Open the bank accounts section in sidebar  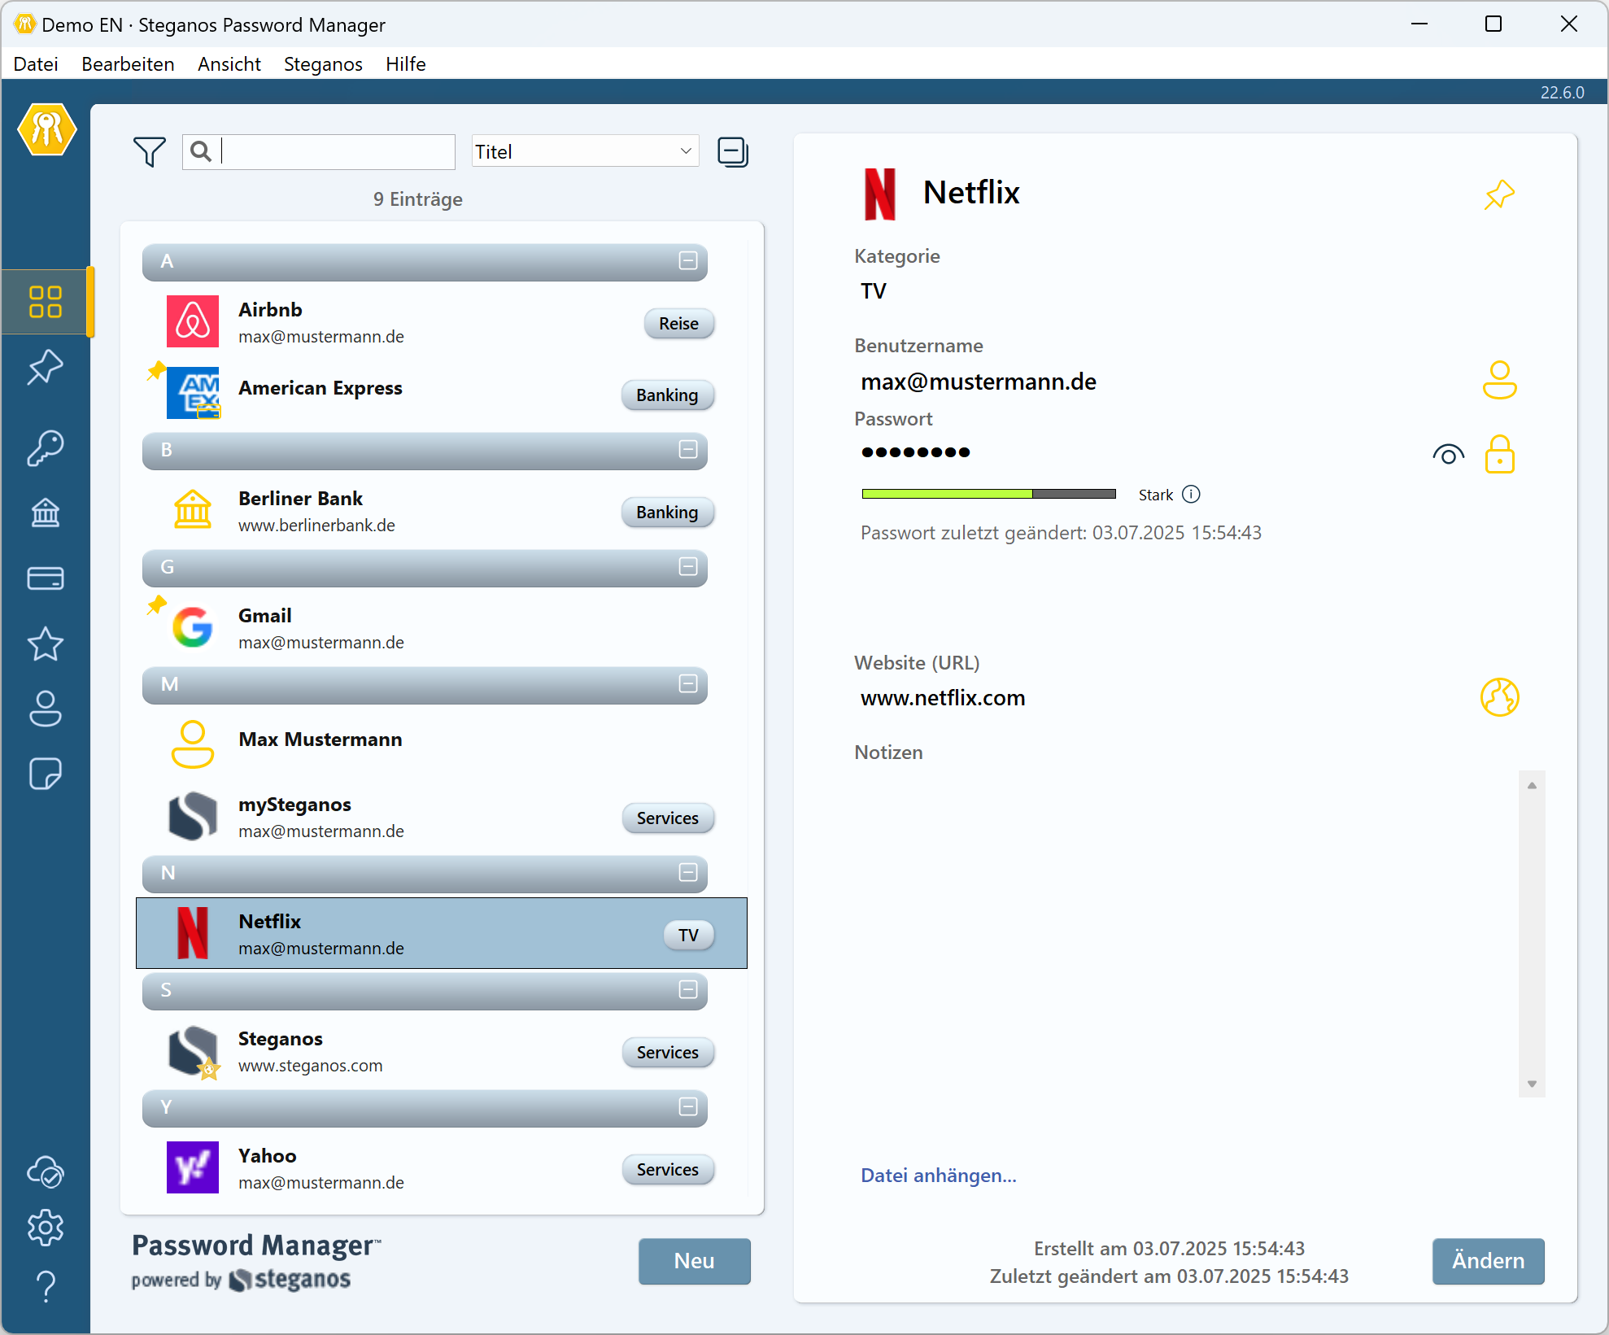(46, 513)
